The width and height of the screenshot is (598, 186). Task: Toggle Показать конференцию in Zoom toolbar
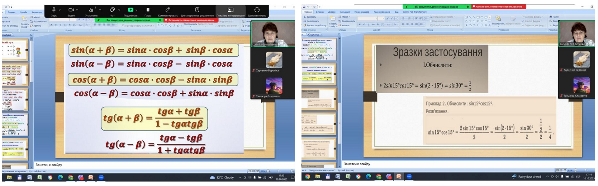tap(230, 10)
